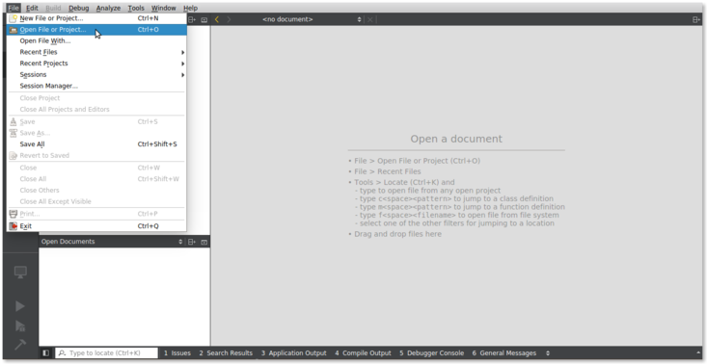Screen dimensions: 707x364
Task: Open the File menu
Action: 14,8
